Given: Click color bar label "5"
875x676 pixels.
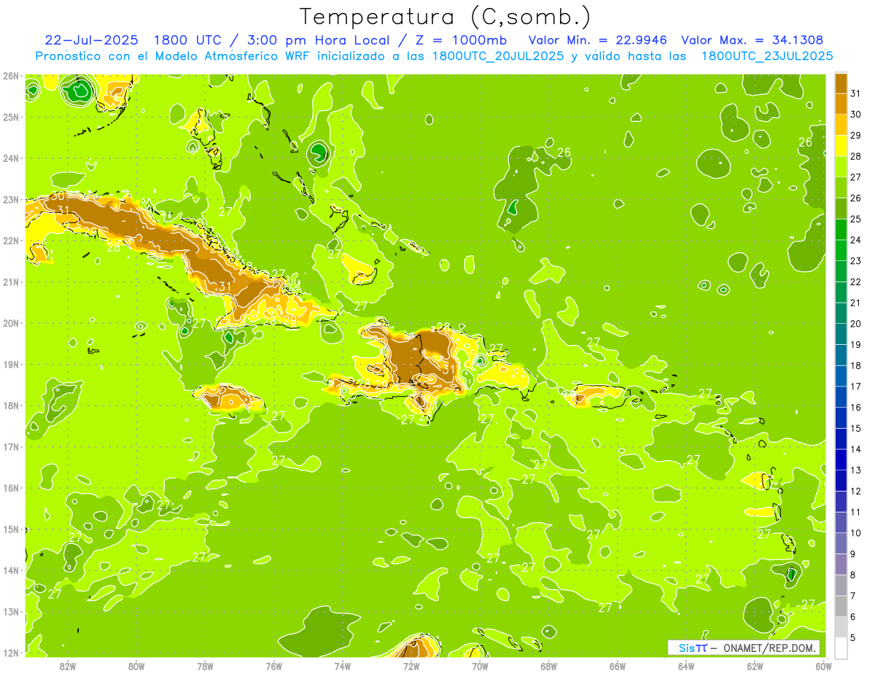Looking at the screenshot, I should click(853, 637).
